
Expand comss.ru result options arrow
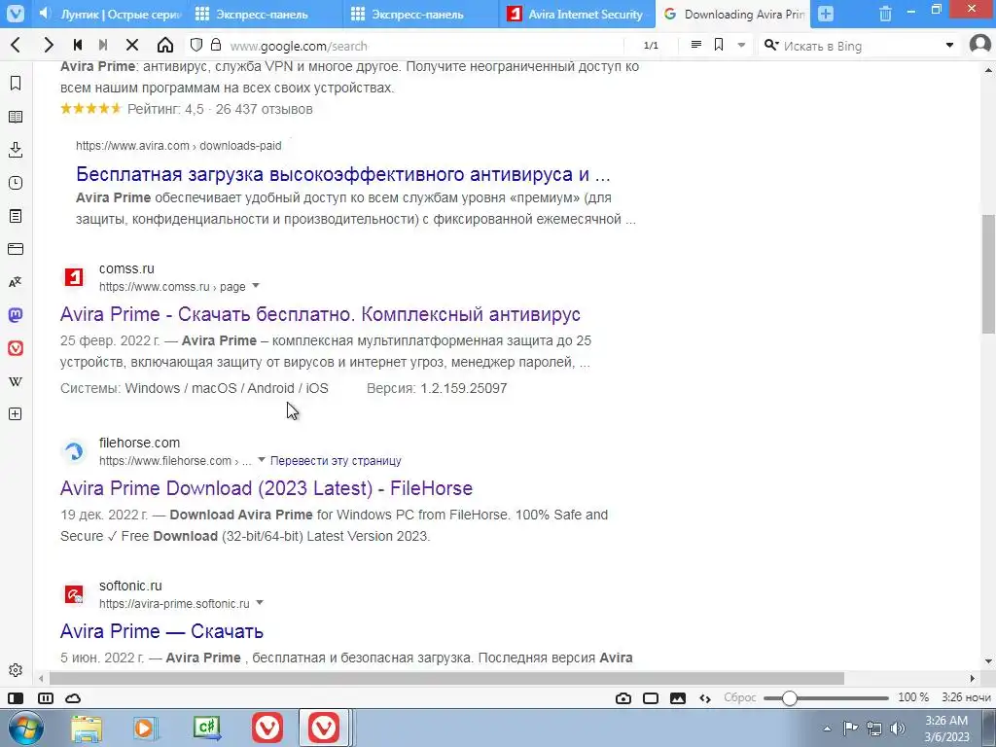click(256, 286)
